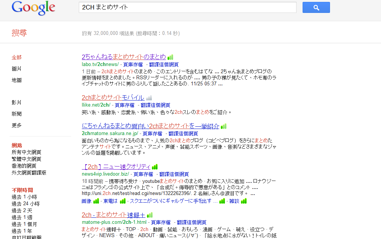Translate the labo.tv/2chnews/ page

(164, 64)
